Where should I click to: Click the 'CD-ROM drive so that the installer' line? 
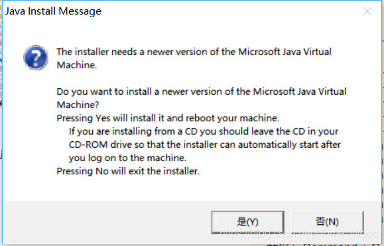205,145
